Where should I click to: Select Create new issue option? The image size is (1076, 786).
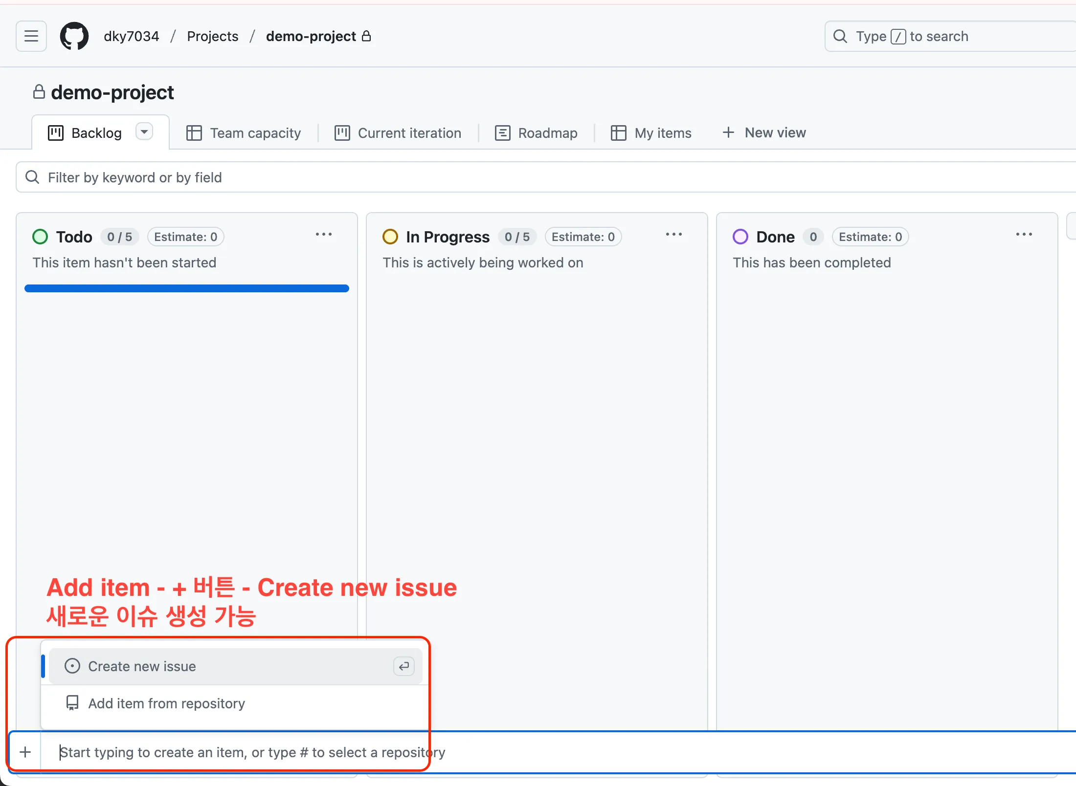coord(142,666)
